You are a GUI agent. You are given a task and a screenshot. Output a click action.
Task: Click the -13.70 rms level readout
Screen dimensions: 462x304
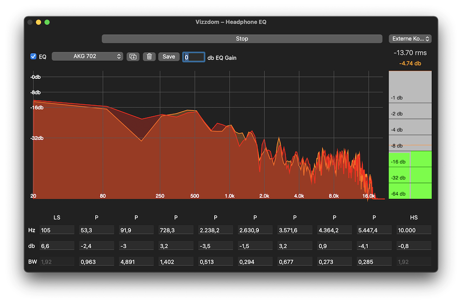(x=410, y=53)
